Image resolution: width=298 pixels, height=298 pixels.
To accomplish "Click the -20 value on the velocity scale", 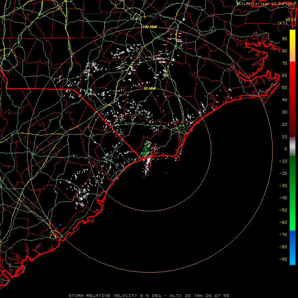I will 283,173.
